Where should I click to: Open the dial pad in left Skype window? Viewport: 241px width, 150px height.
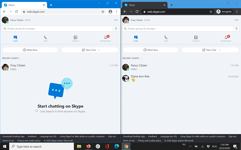tap(116, 29)
